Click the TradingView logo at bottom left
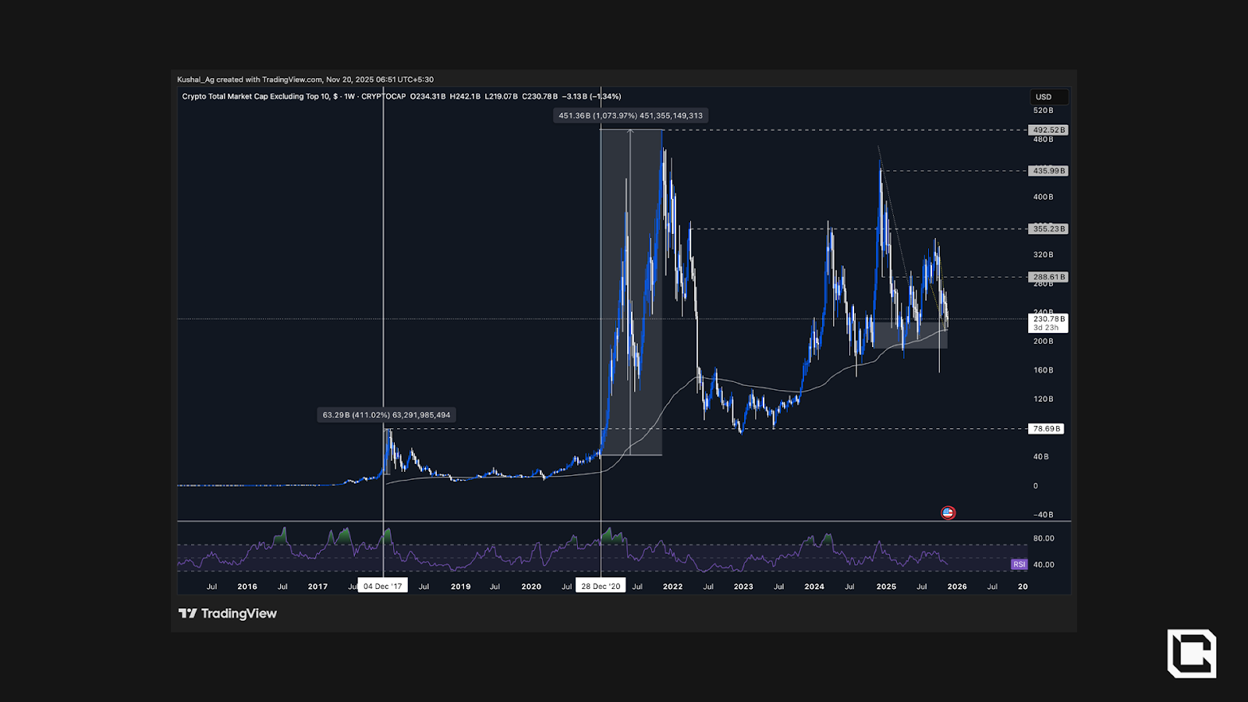 click(228, 613)
